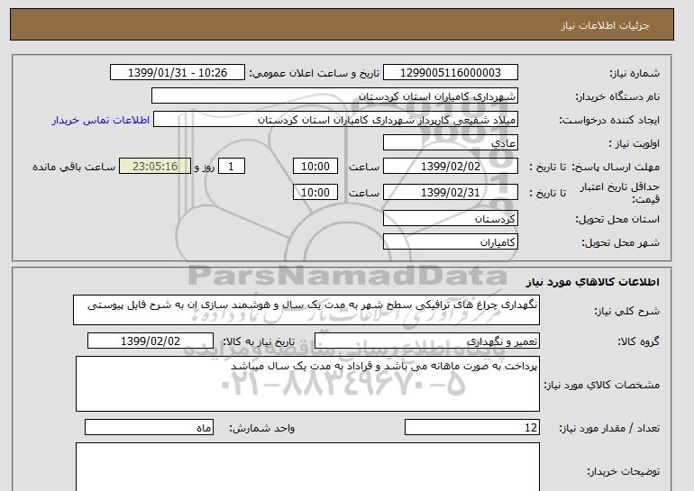Screen dimensions: 694x491
Task: Select the label ایجاد کننده درخواست
Action: pos(609,121)
